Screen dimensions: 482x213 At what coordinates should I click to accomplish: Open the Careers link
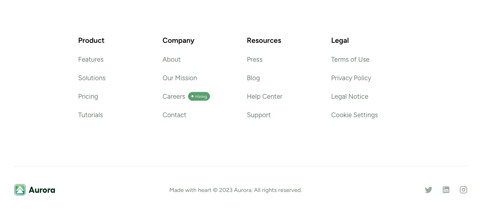(174, 97)
